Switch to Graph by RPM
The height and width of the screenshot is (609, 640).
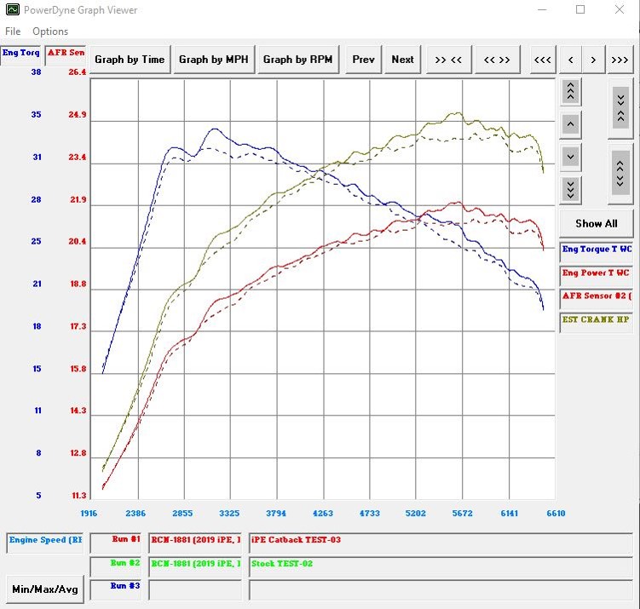click(x=297, y=60)
